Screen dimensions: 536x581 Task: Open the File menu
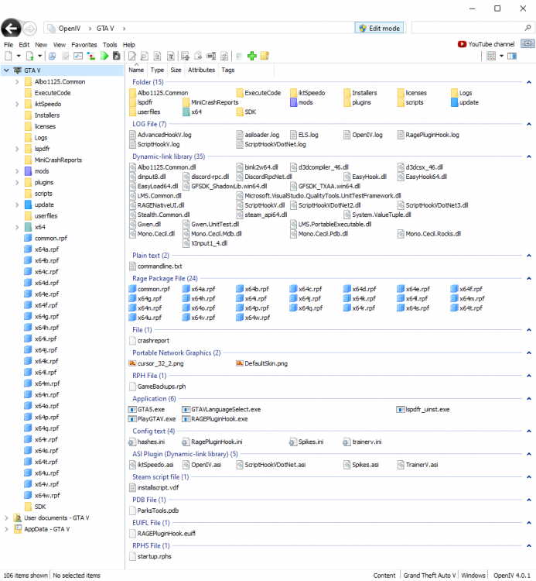[9, 44]
